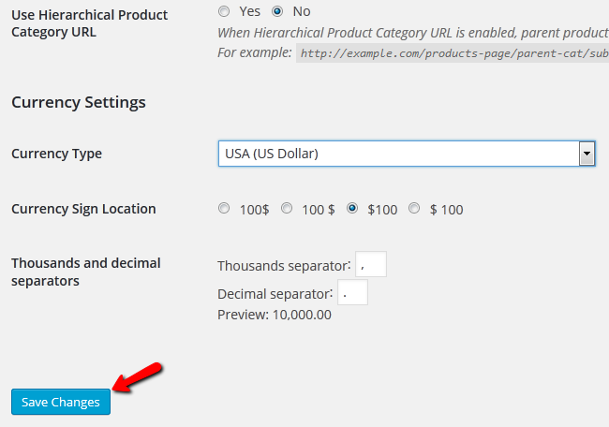Click the Preview: 10,000.00 text
The height and width of the screenshot is (427, 609).
tap(274, 315)
